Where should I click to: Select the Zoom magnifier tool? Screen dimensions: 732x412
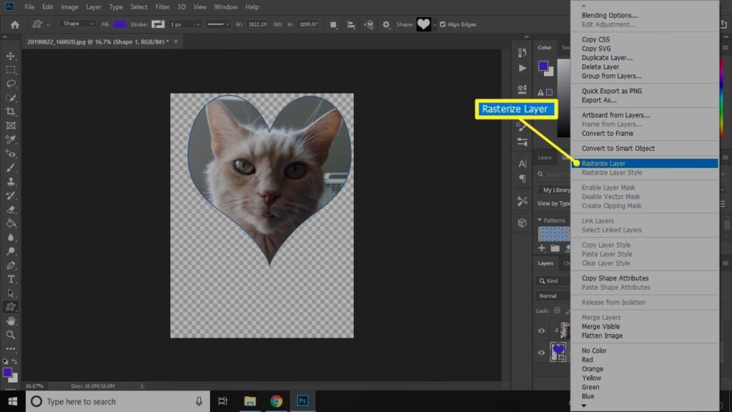coord(11,335)
